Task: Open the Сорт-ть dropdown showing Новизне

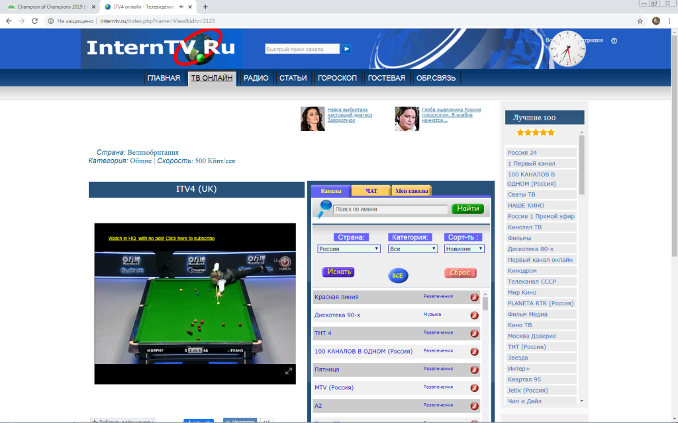Action: tap(464, 249)
